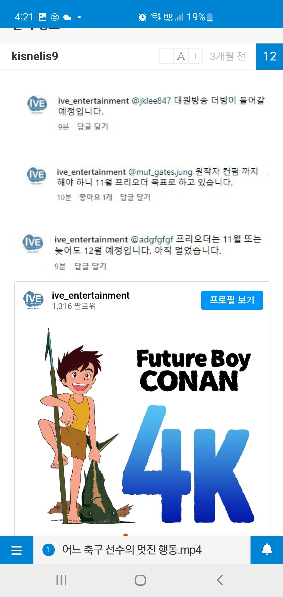Open ive_entertainment account name in embed

(91, 295)
